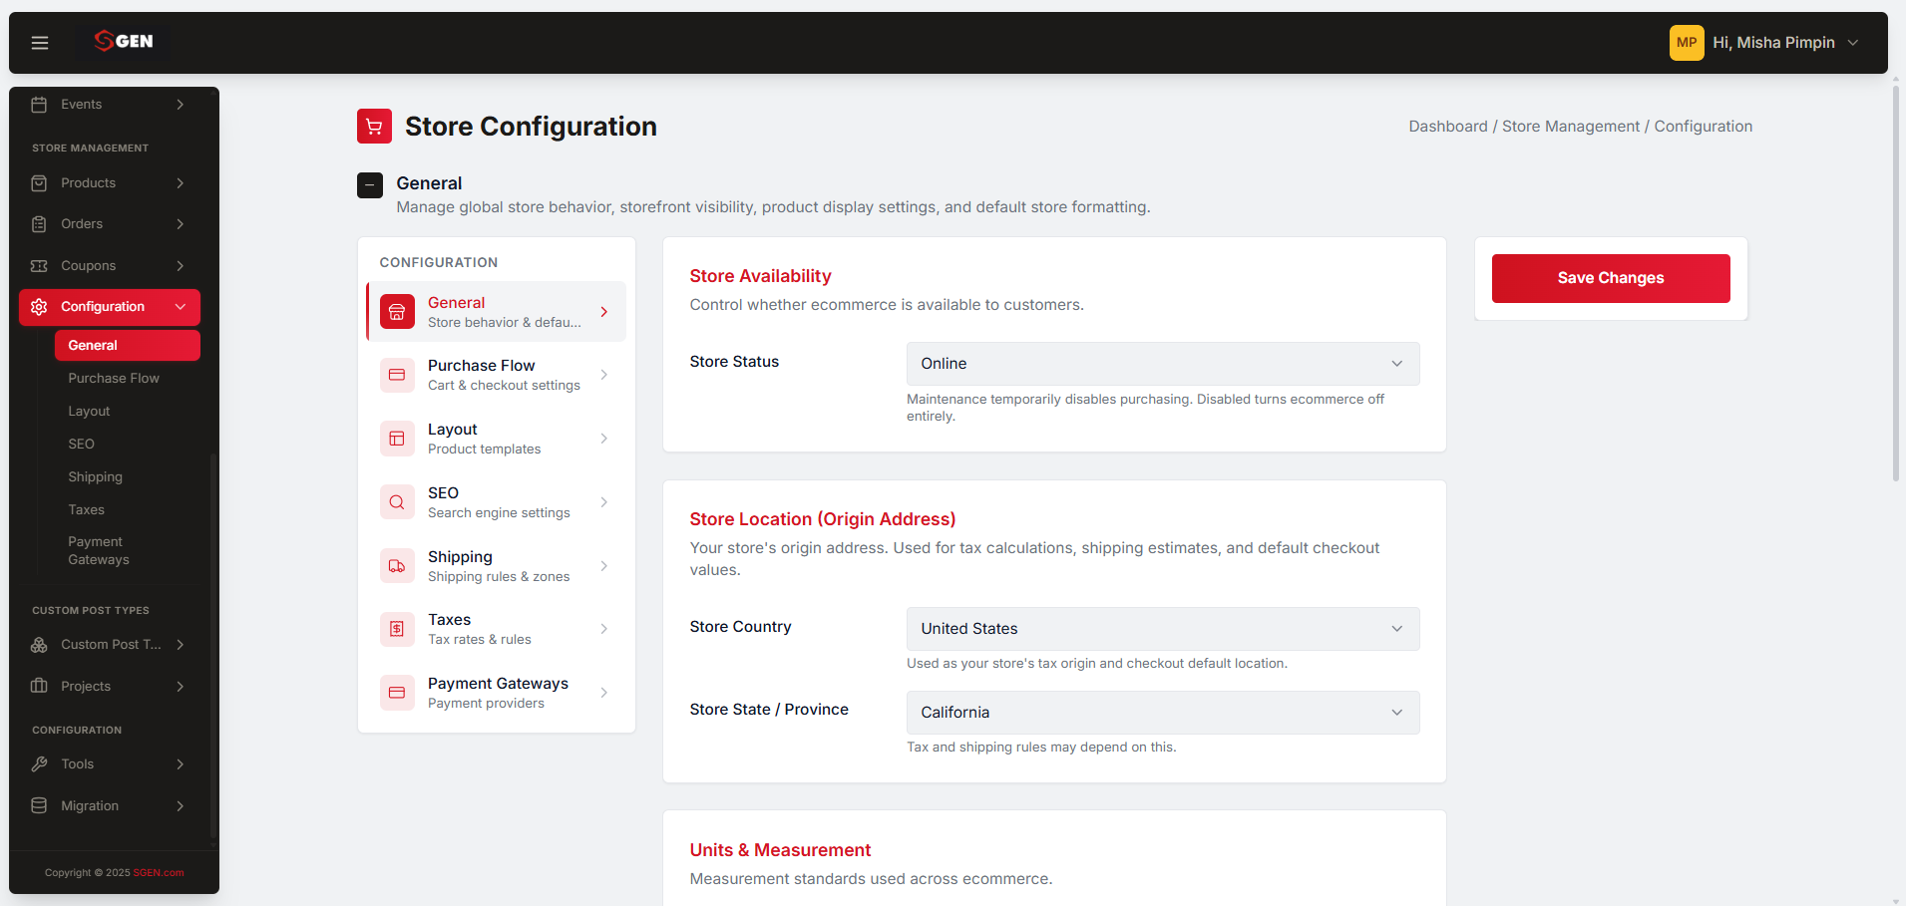Image resolution: width=1906 pixels, height=906 pixels.
Task: Go to Dashboard breadcrumb link
Action: coord(1448,127)
